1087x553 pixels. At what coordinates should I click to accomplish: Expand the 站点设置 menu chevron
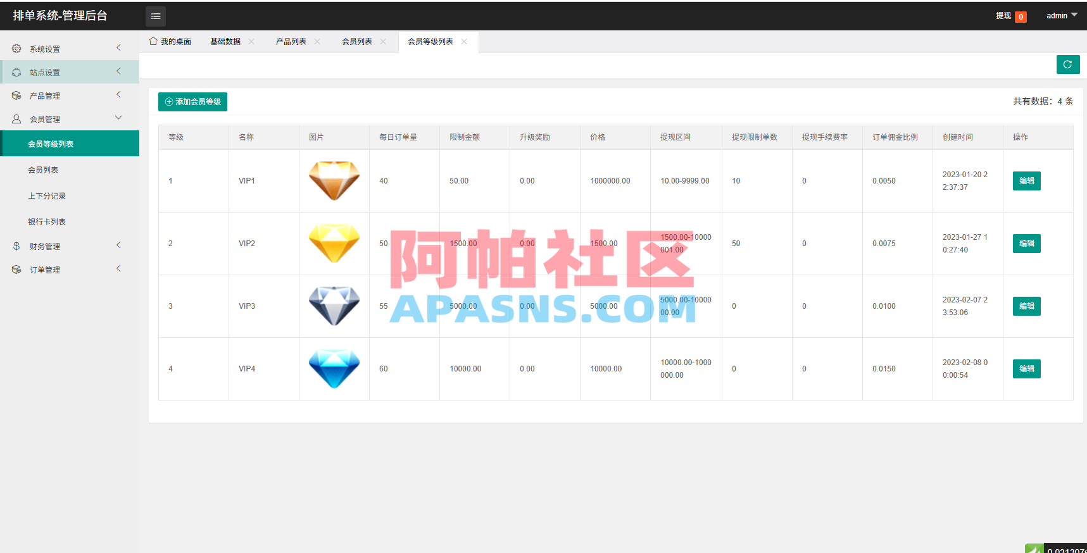coord(118,71)
